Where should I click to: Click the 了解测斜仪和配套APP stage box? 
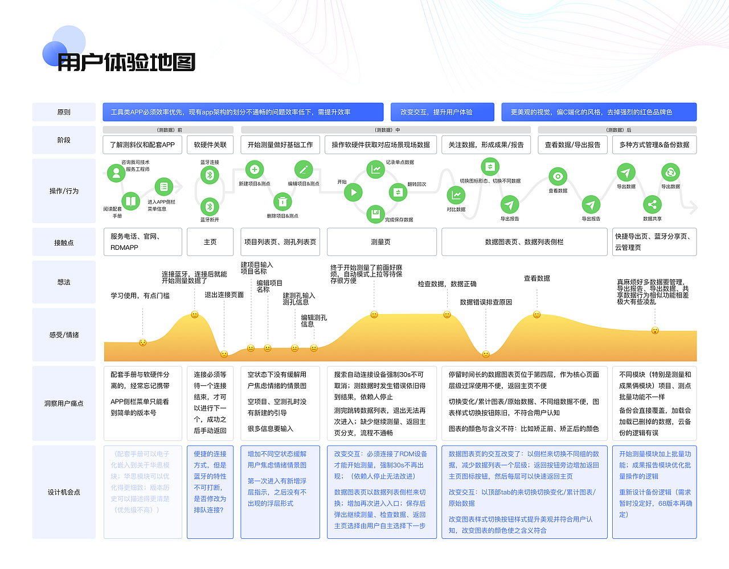[142, 145]
